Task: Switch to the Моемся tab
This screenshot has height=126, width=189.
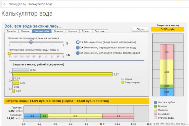Action: (x=72, y=31)
